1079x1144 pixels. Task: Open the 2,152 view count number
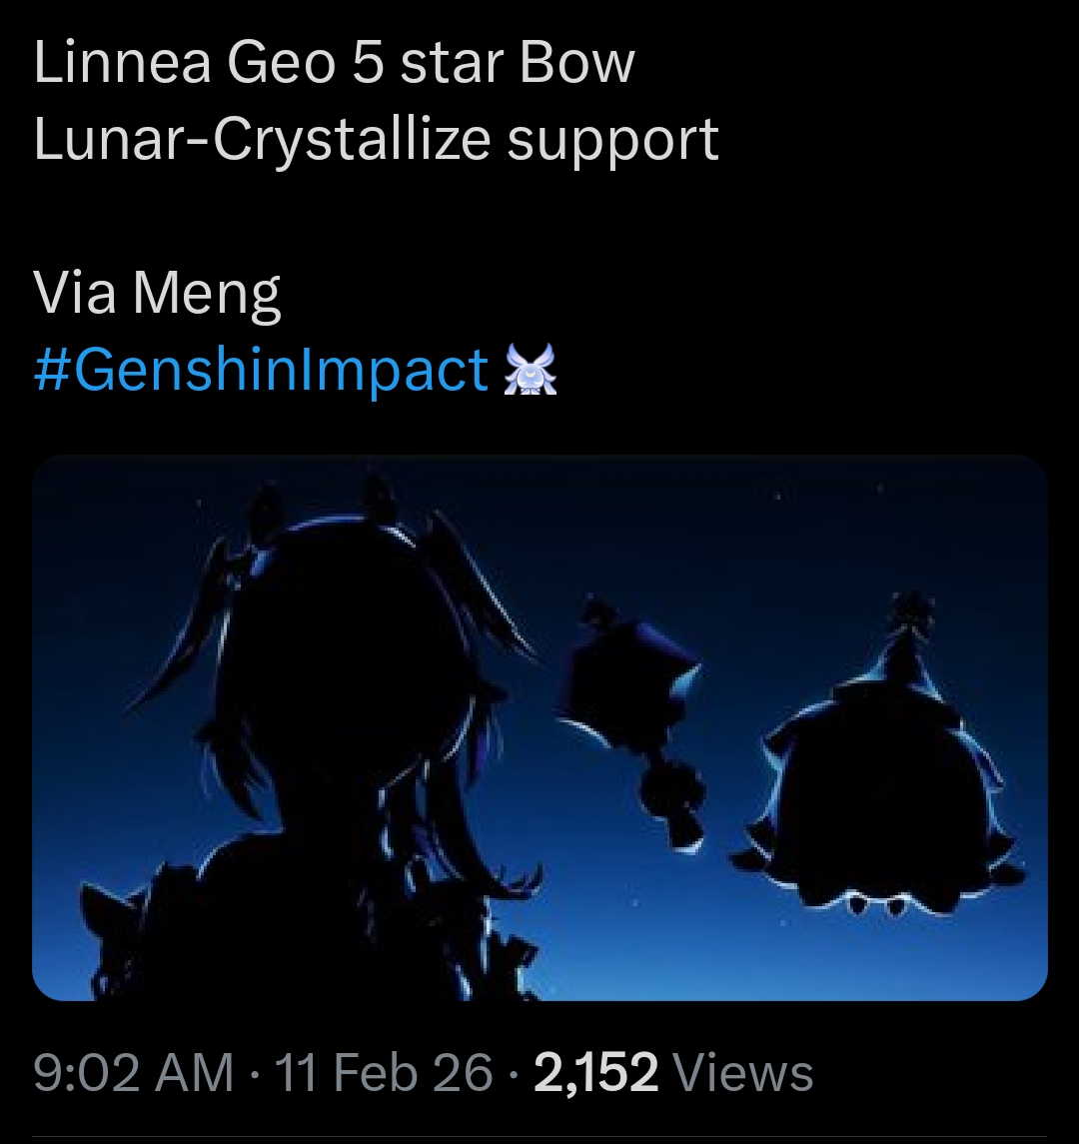click(596, 1072)
